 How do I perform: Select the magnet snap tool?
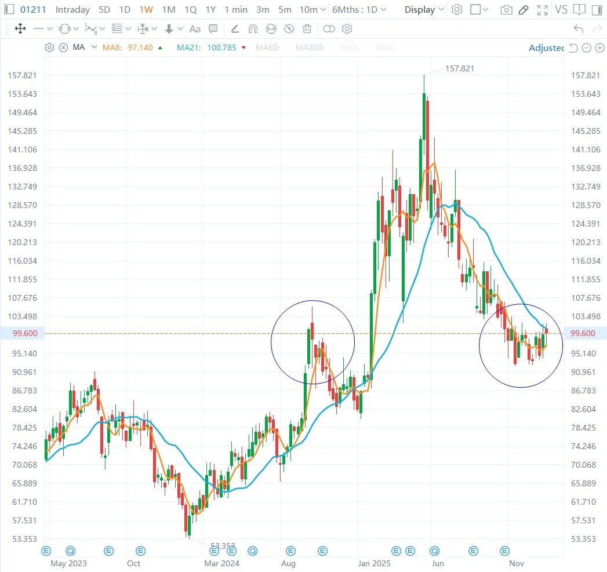point(253,29)
